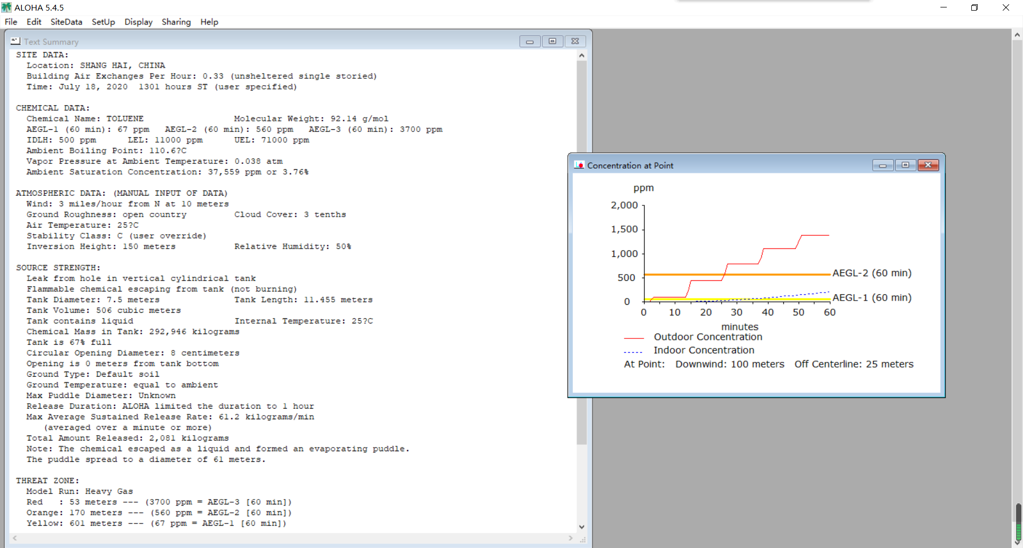Open the SiteData menu
Screen dimensions: 1023x548
(x=66, y=22)
